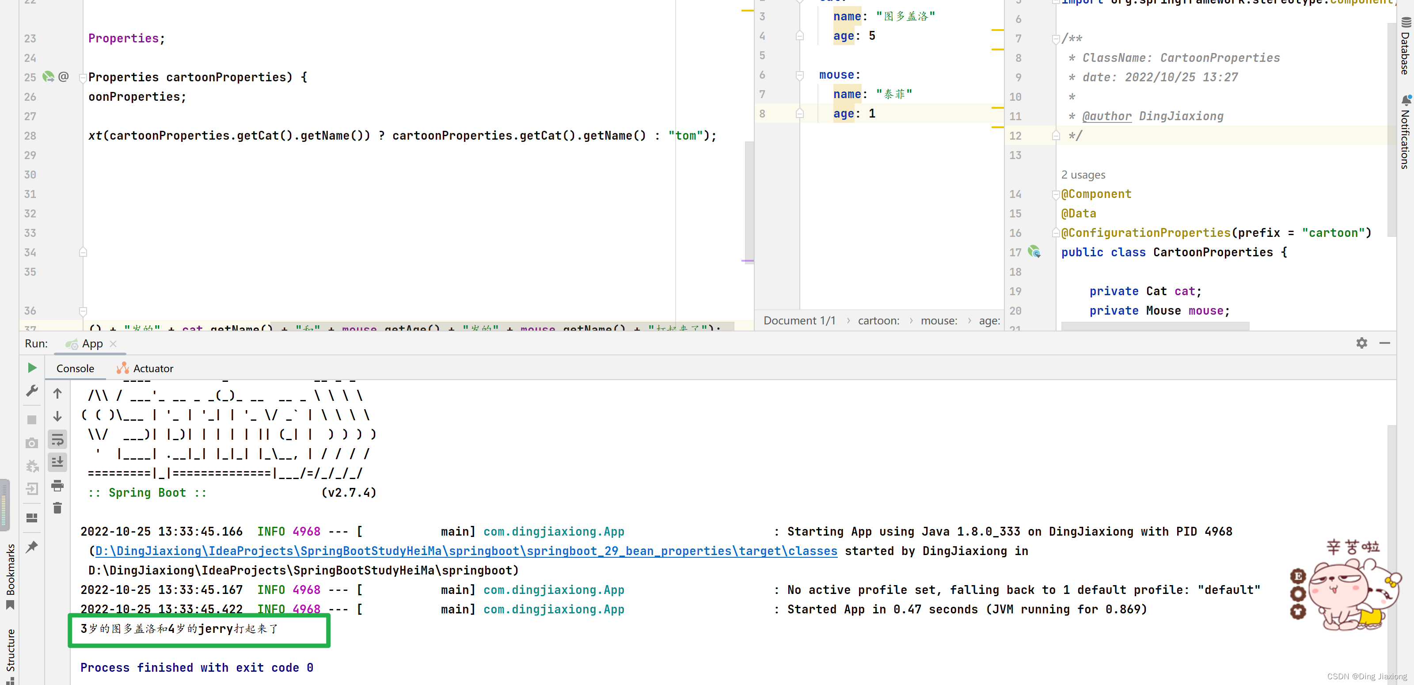Collapse the mouse block in YAML
This screenshot has height=685, width=1414.
tap(800, 75)
